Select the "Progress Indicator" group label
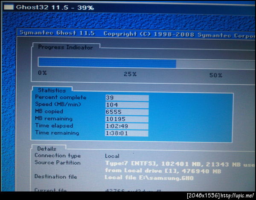Screen dimensions: 256x200 [65, 47]
